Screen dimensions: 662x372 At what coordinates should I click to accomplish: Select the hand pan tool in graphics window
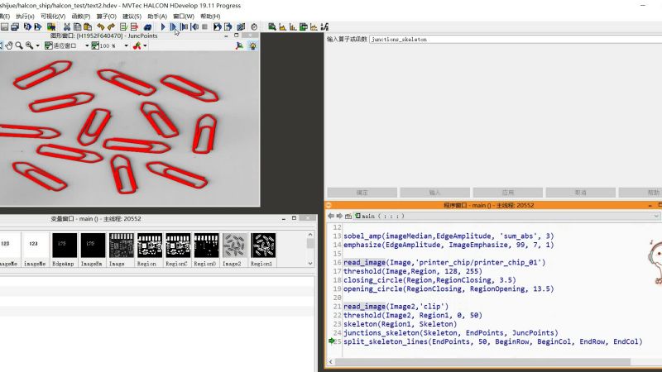coord(7,46)
